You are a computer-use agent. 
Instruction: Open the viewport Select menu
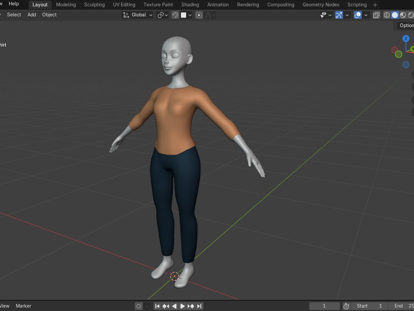pos(14,15)
